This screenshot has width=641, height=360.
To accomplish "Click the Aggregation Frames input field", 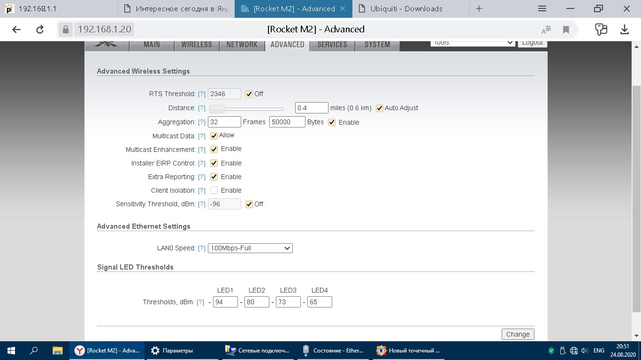I will (224, 122).
